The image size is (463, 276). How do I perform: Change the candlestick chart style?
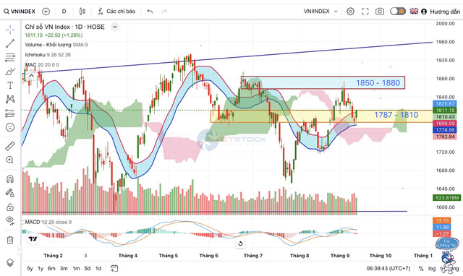[82, 12]
